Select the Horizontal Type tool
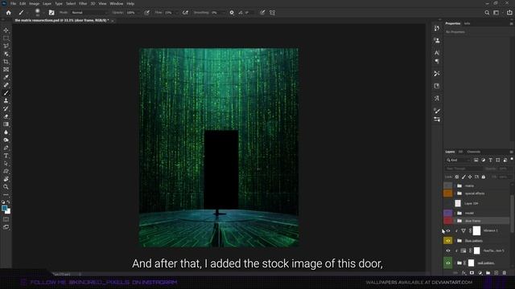515x289 pixels. 6,156
